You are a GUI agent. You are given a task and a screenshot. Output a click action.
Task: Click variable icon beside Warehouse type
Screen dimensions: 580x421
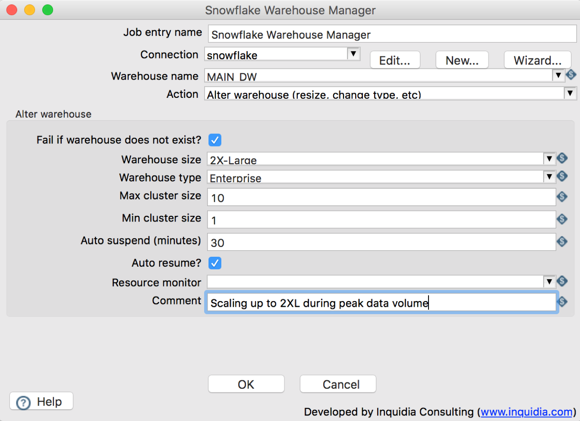pos(562,176)
